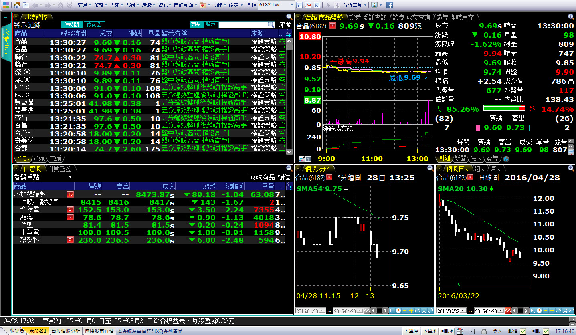This screenshot has width=576, height=335.
Task: Click the alert list scrollbar down arrow
Action: (x=289, y=152)
